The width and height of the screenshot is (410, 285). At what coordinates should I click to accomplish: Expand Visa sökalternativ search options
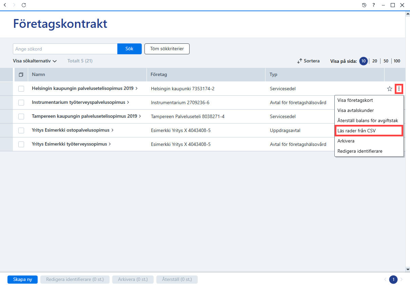click(x=35, y=61)
